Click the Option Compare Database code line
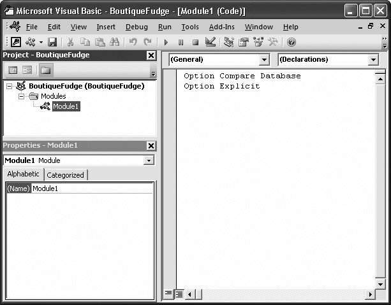The height and width of the screenshot is (305, 391). (x=242, y=76)
